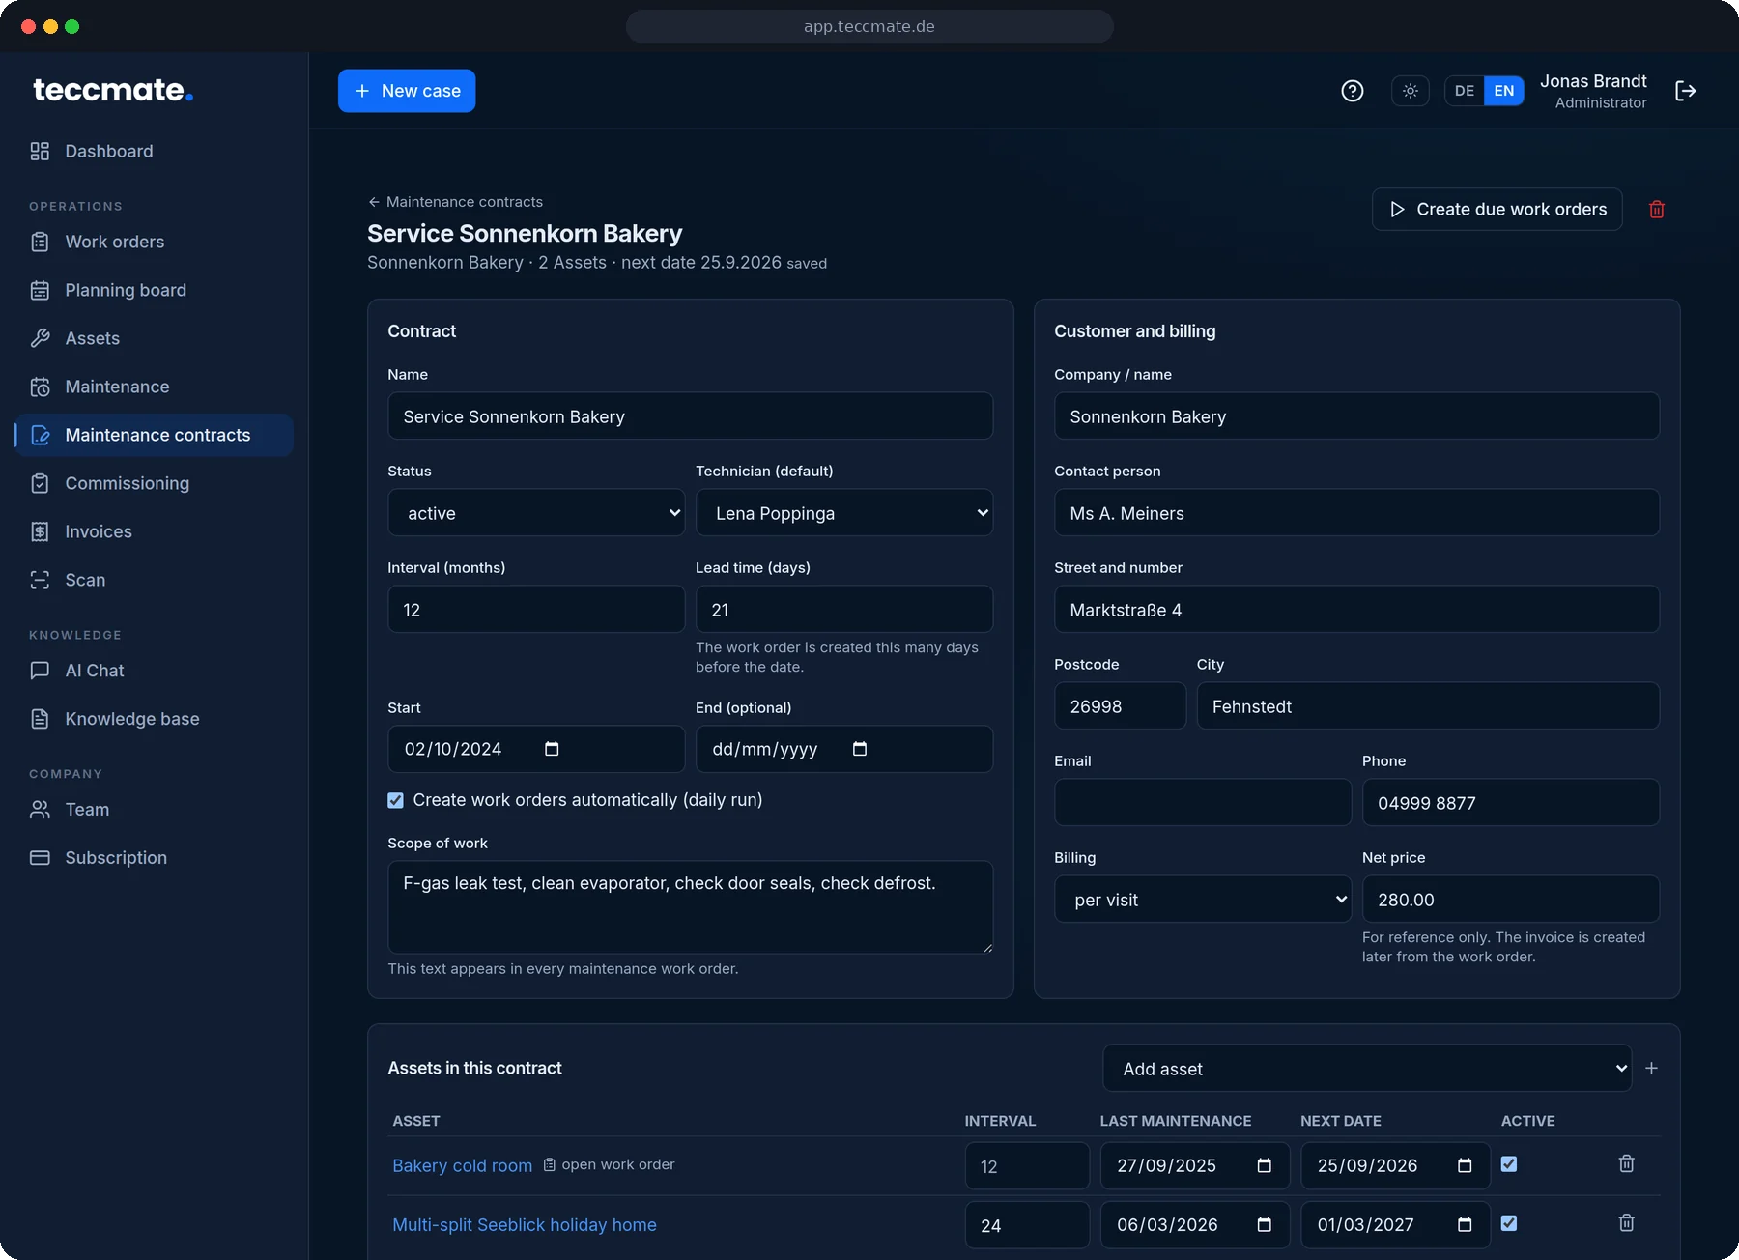Click the Lead time (days) field

point(844,610)
